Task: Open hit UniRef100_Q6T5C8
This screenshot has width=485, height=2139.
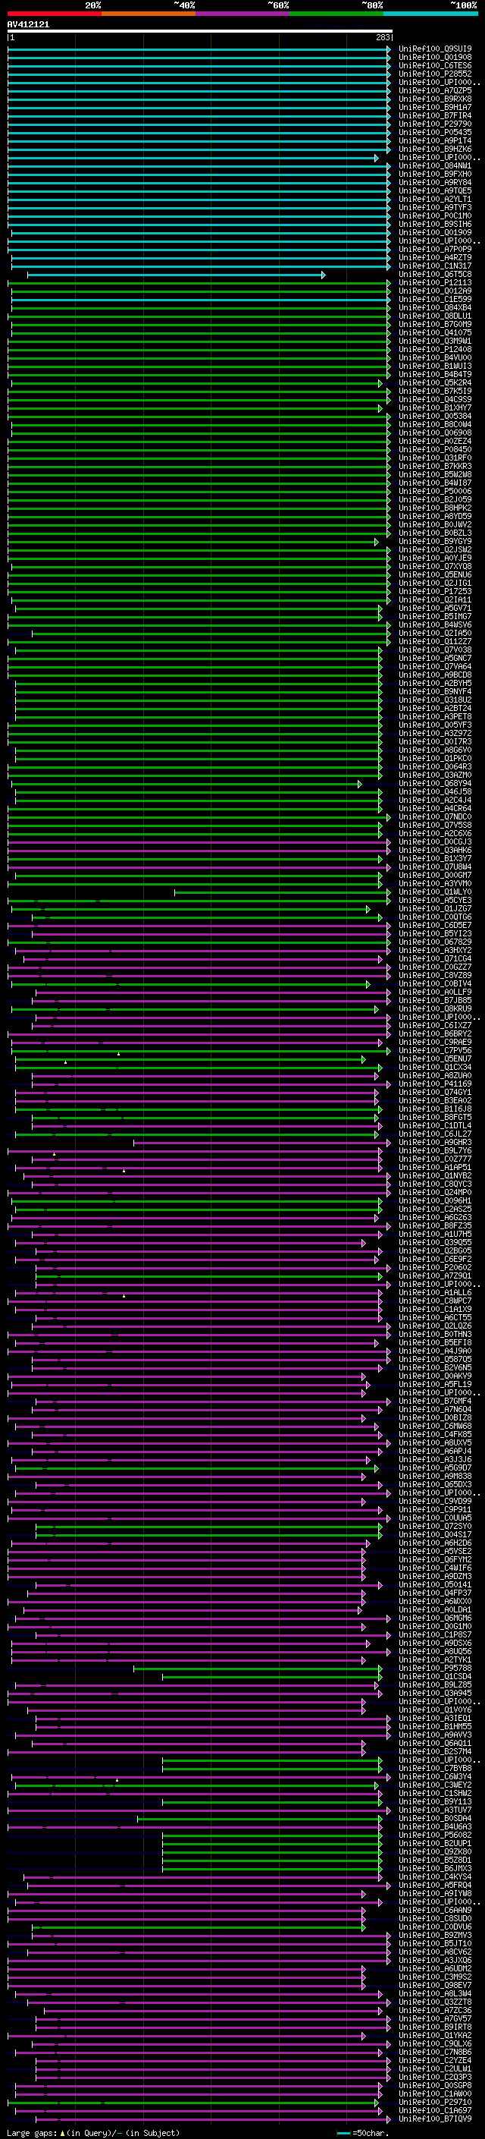Action: coord(435,274)
